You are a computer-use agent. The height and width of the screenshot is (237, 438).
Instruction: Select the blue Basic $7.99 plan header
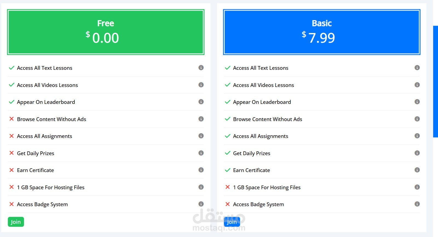[322, 32]
